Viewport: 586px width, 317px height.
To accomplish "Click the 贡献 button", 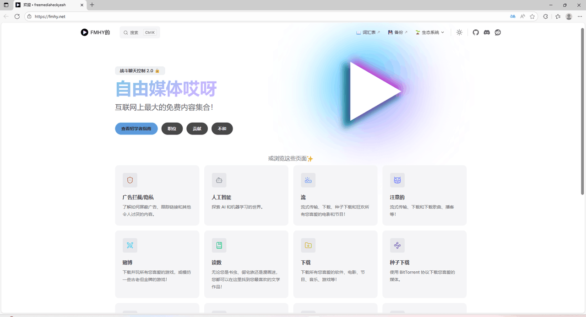I will coord(197,129).
